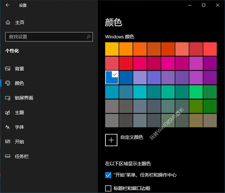Click the Start tiles icon beside 开始

pos(8,142)
